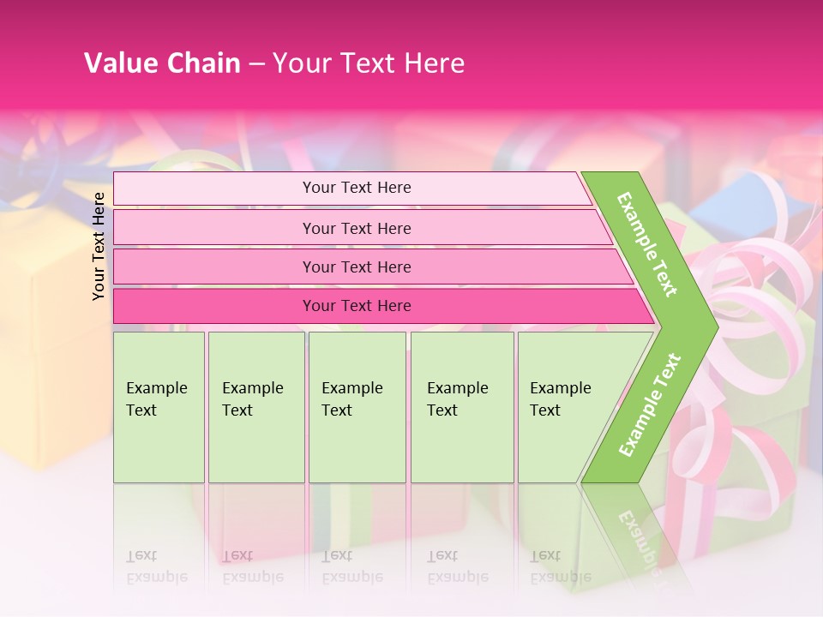
Task: Click the fourth green "Example Text" box
Action: coord(461,407)
